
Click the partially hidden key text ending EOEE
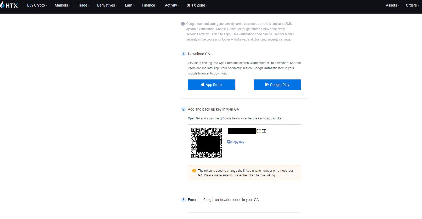click(x=247, y=131)
